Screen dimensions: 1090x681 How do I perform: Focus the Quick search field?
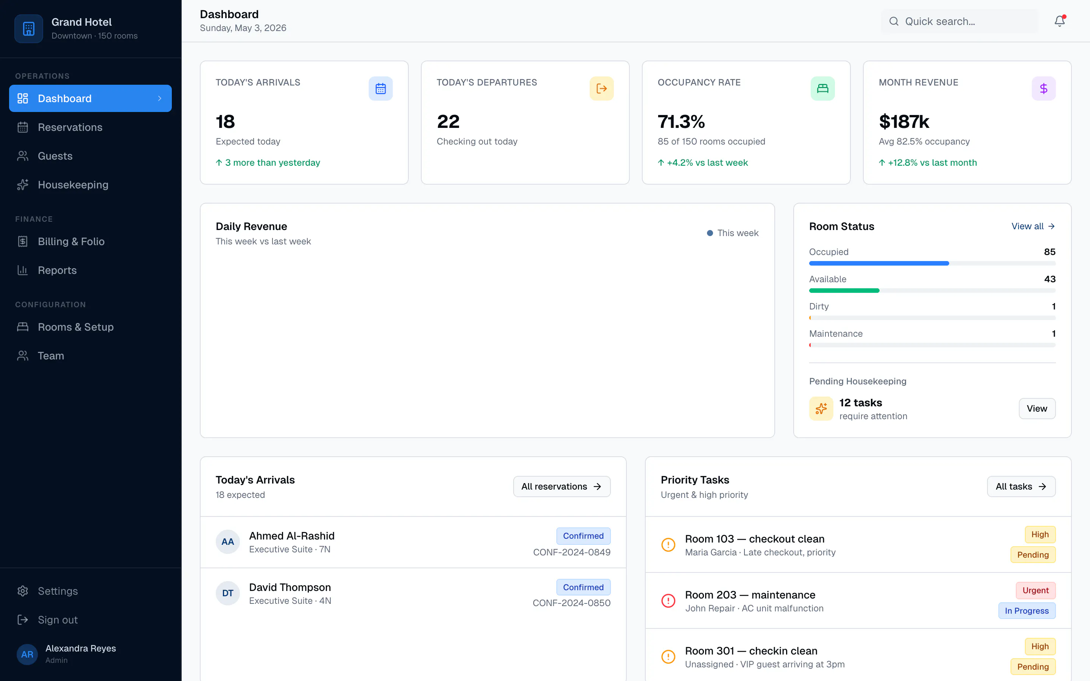(x=959, y=21)
